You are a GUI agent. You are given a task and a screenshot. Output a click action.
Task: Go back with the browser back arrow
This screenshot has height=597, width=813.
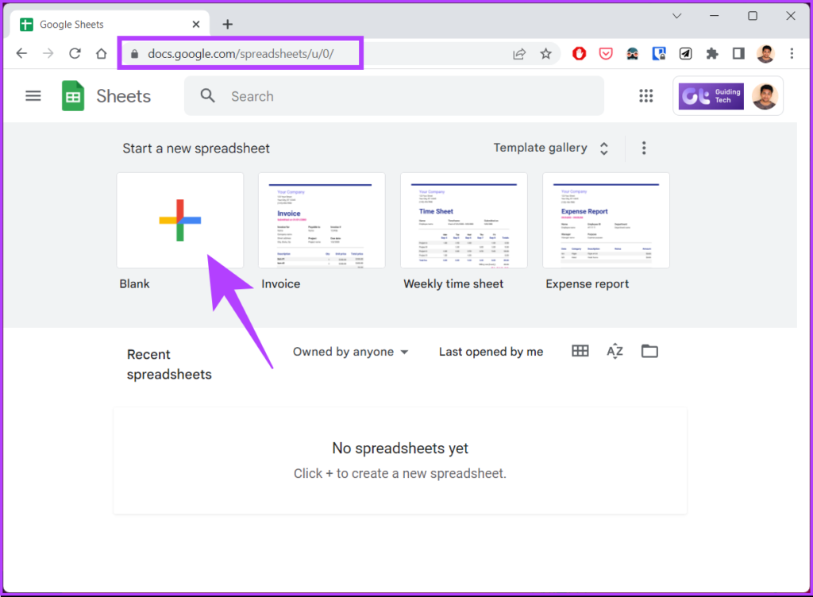click(x=21, y=53)
